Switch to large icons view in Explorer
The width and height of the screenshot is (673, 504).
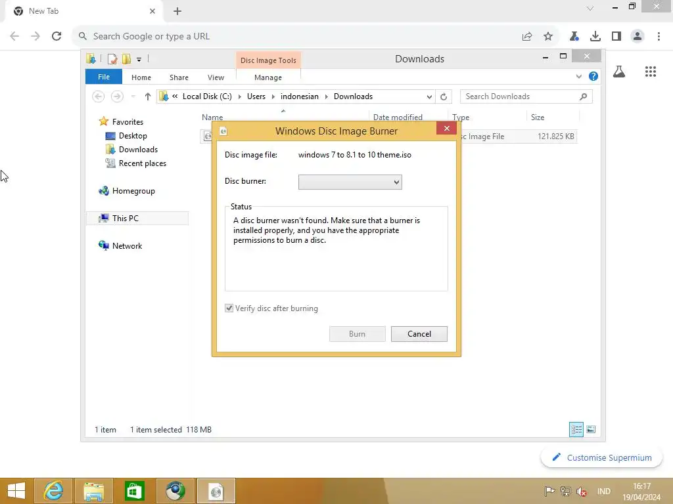click(591, 429)
